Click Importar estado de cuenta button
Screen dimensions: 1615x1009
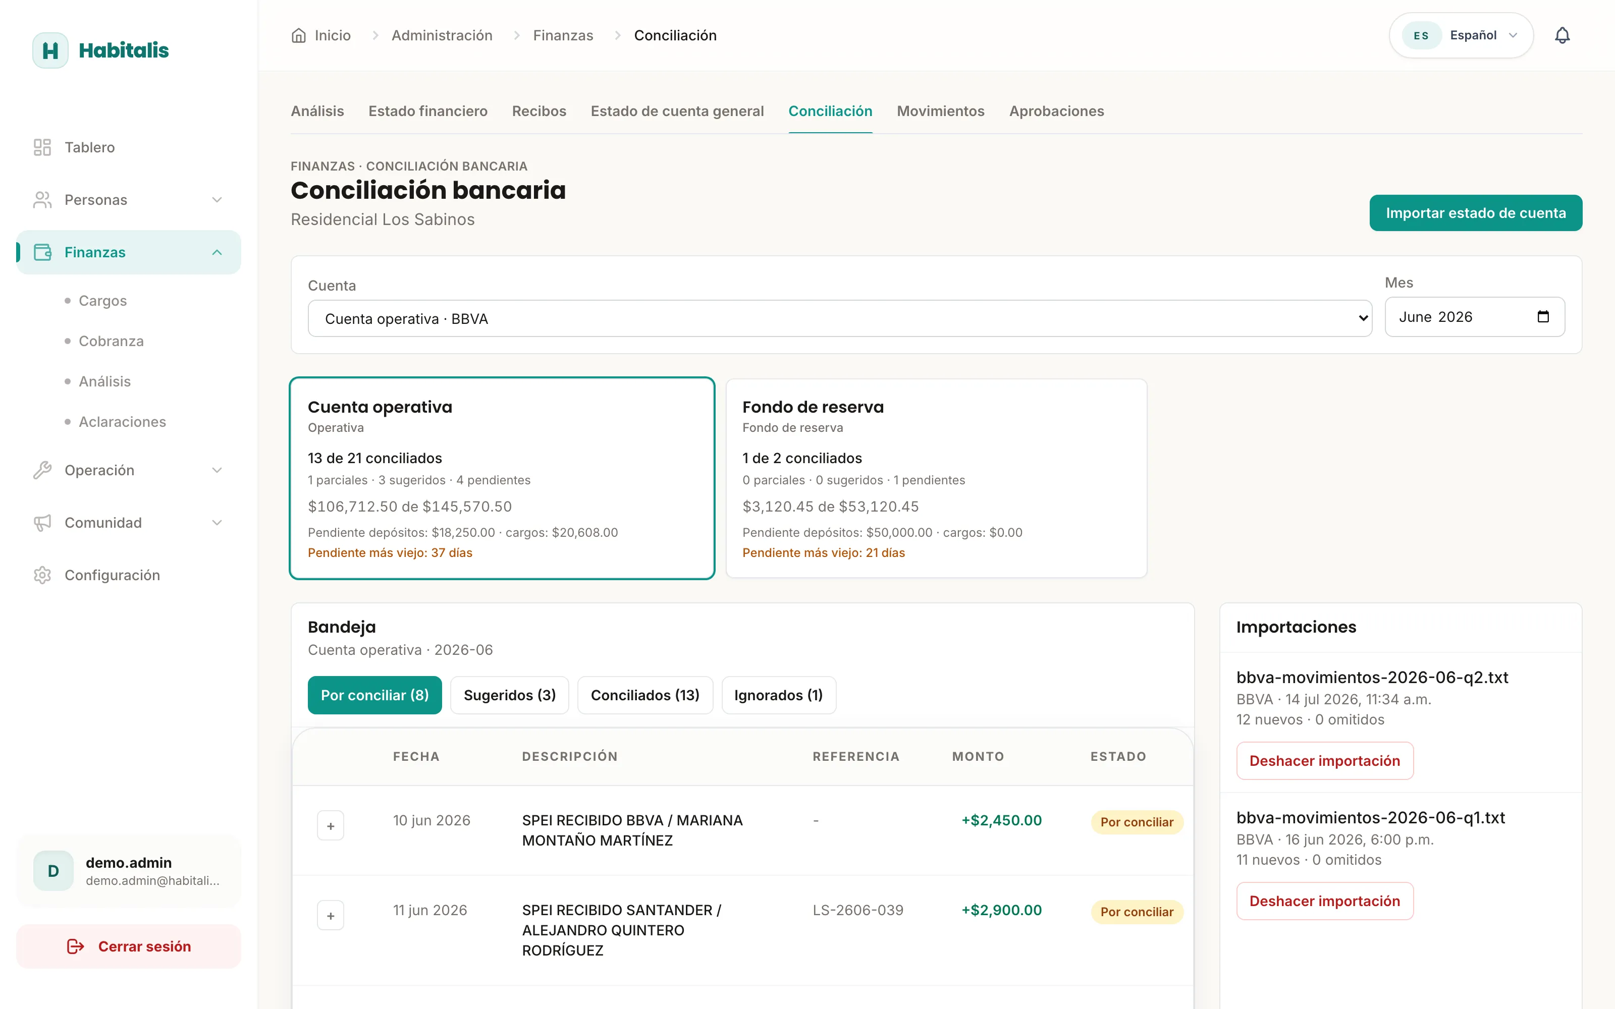[x=1476, y=213]
